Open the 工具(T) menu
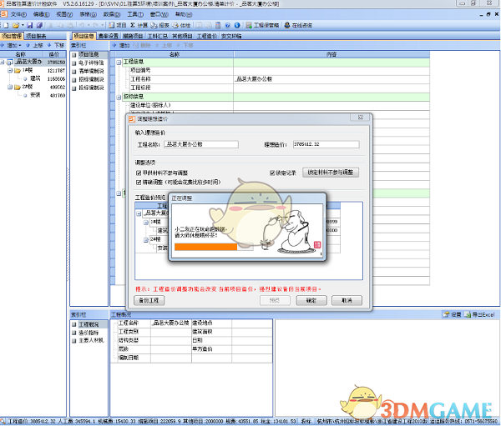This screenshot has height=426, width=501. coord(135,14)
